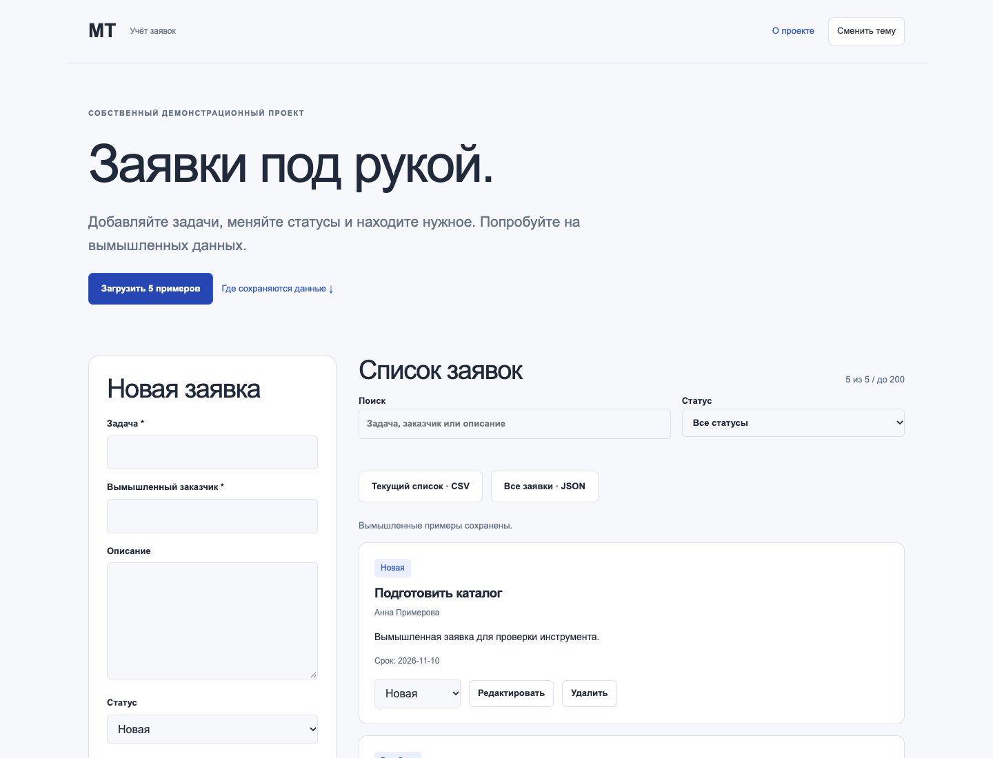
Task: Click the search field «Задача, заказчик или описание»
Action: pos(514,424)
